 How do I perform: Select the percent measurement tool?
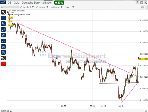coord(3,24)
